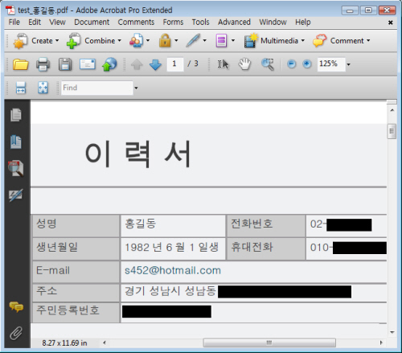Open the zoom percentage dropdown arrow
402x353 pixels.
click(348, 64)
